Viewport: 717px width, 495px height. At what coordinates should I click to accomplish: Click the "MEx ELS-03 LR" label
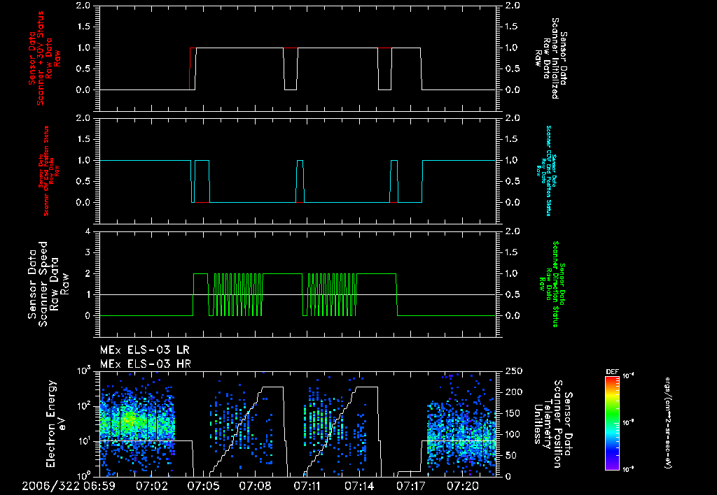144,350
